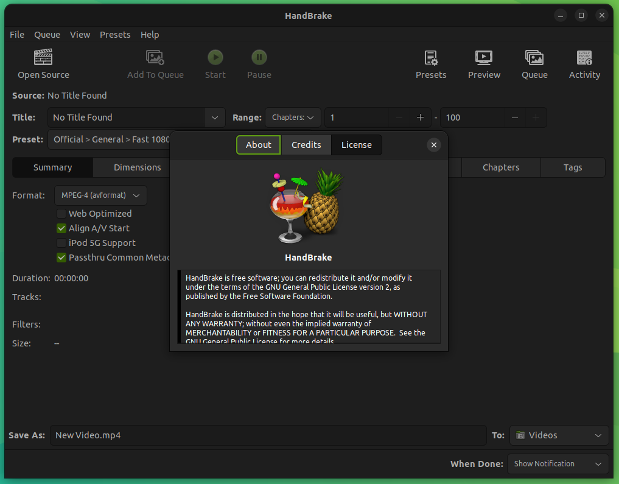This screenshot has height=484, width=619.
Task: Increase the ending chapter with plus stepper
Action: [x=536, y=117]
